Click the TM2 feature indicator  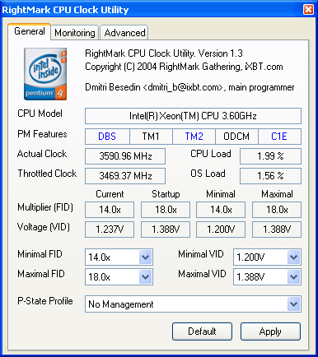point(194,137)
